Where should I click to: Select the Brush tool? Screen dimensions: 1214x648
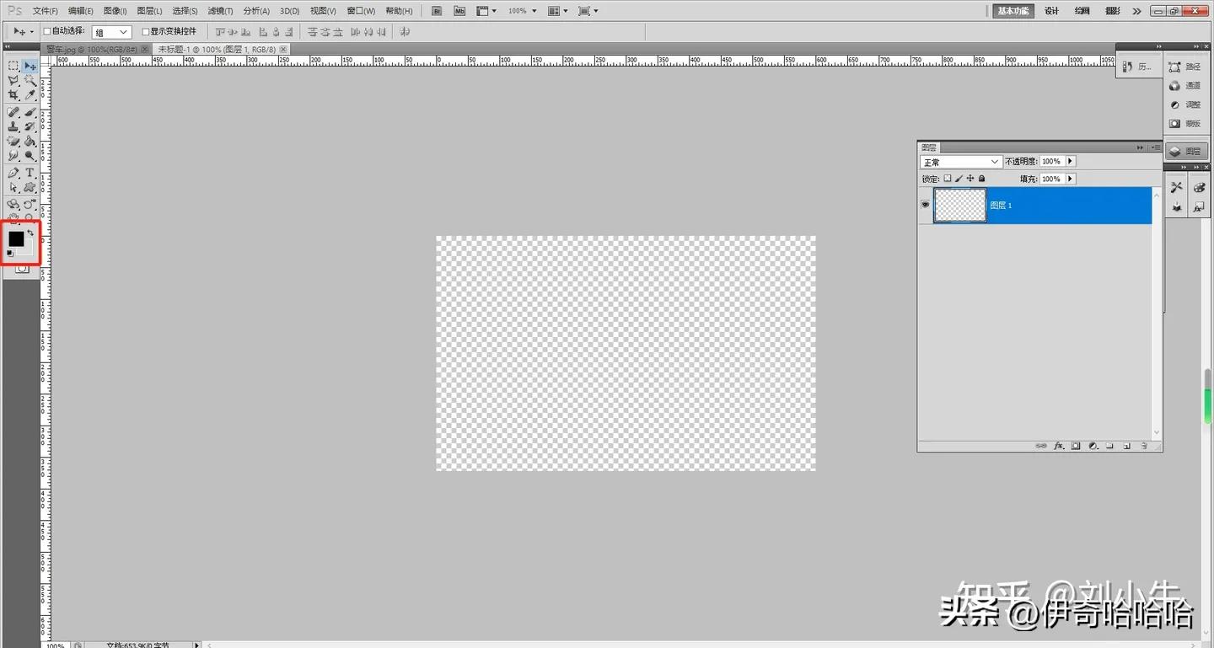click(x=30, y=110)
